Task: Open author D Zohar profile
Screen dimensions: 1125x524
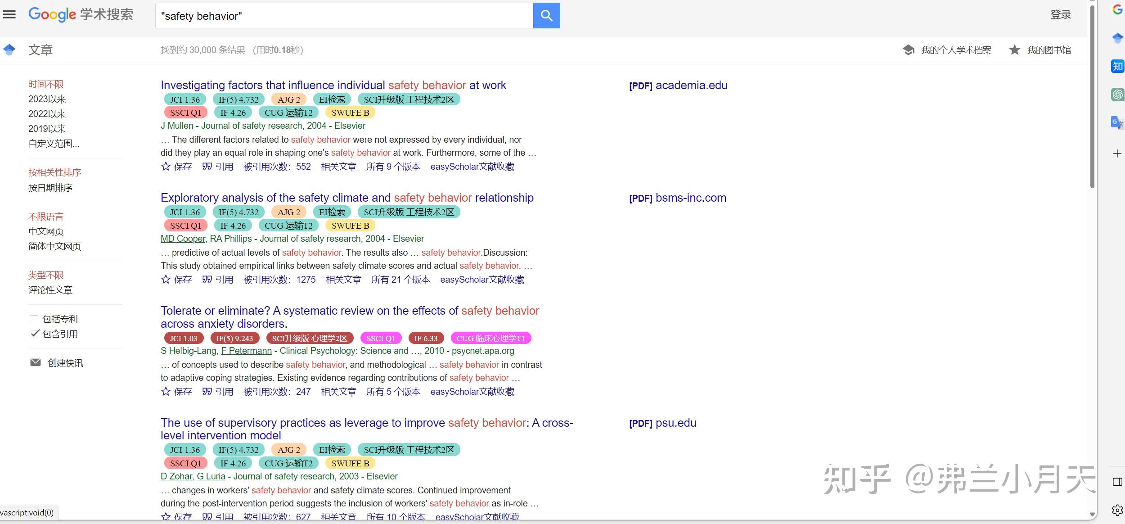Action: coord(176,476)
